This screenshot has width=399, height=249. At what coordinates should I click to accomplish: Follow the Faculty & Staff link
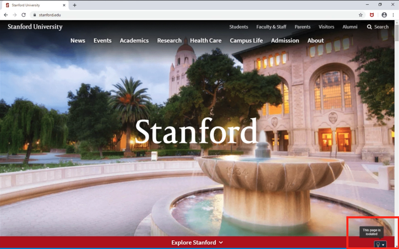point(271,27)
